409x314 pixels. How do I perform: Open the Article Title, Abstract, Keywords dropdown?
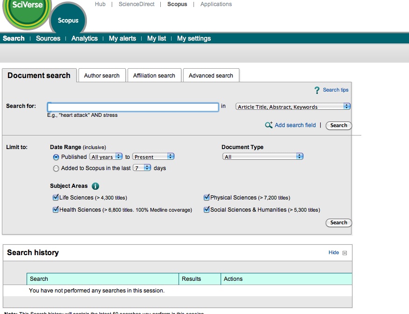tap(293, 107)
